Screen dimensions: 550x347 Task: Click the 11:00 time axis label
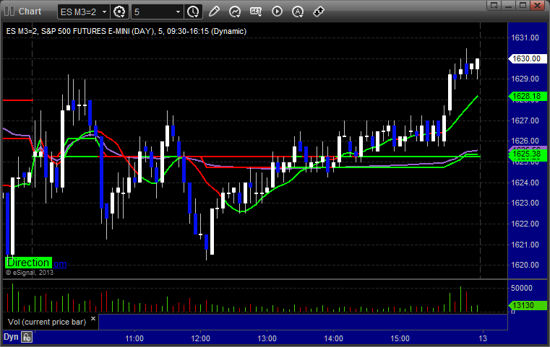point(134,338)
